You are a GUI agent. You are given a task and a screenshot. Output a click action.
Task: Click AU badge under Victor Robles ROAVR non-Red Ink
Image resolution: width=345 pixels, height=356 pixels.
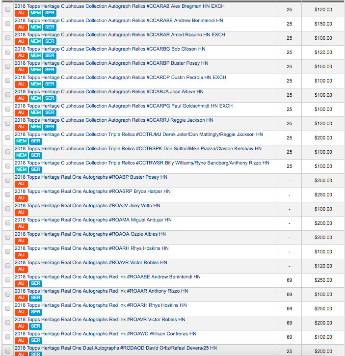pyautogui.click(x=21, y=269)
